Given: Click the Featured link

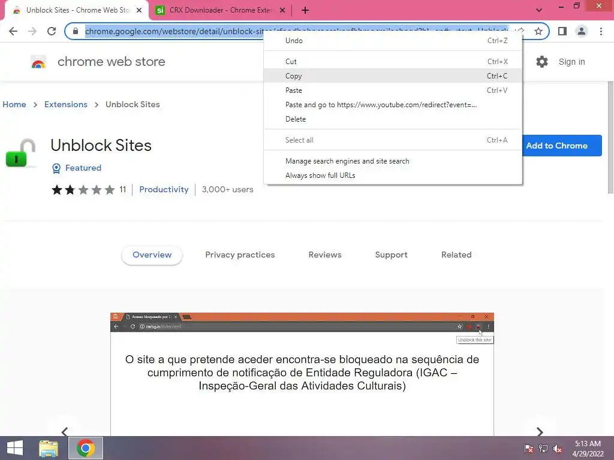Looking at the screenshot, I should click(83, 168).
